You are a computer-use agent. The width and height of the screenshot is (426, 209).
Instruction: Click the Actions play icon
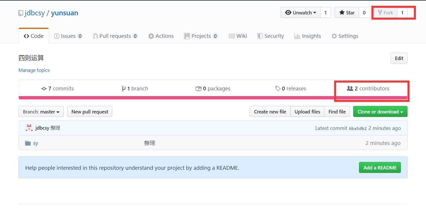pos(151,36)
